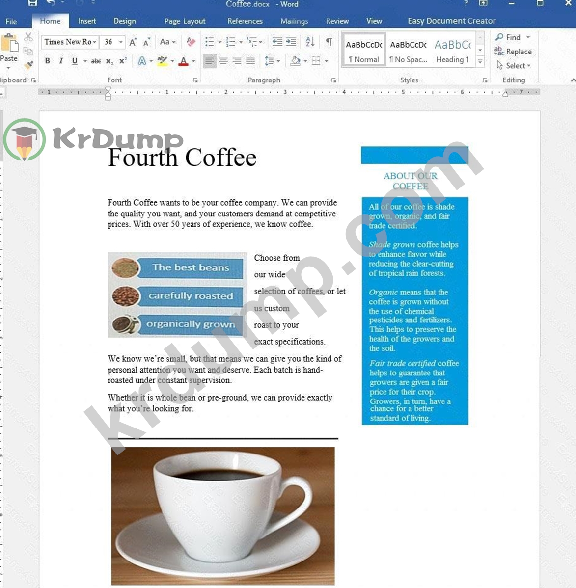Click the Shading paint bucket
This screenshot has width=576, height=588.
click(x=295, y=61)
